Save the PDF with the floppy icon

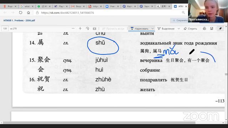point(212,28)
